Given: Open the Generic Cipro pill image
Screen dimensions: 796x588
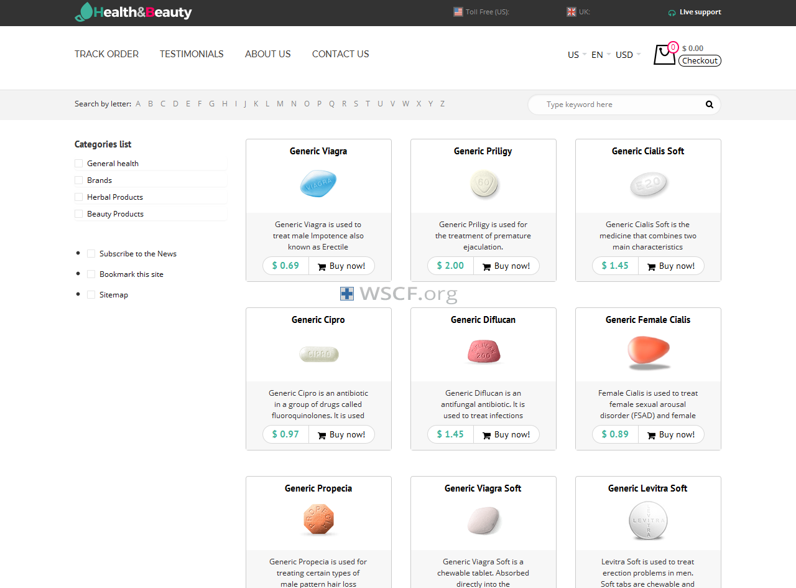Looking at the screenshot, I should click(319, 354).
